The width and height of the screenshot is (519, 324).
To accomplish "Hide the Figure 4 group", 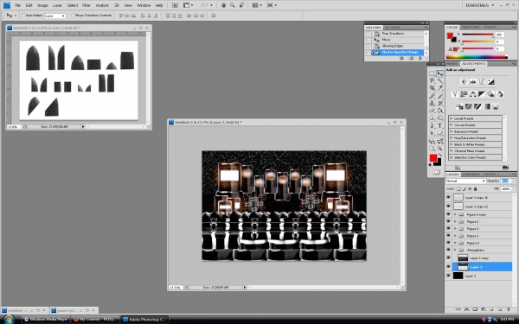I will click(x=448, y=243).
